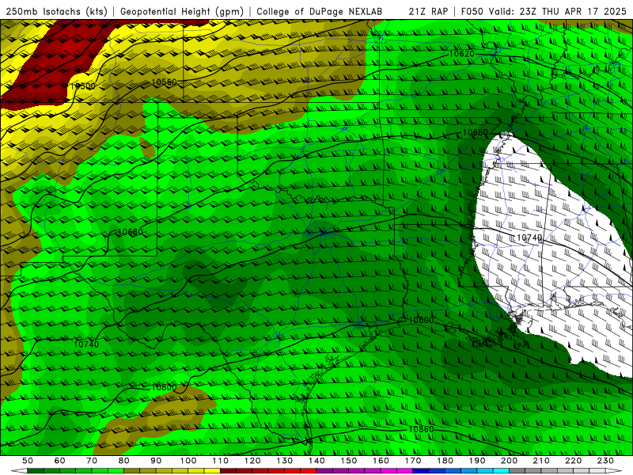Click the lightest gray swatch below 230

tap(597, 471)
